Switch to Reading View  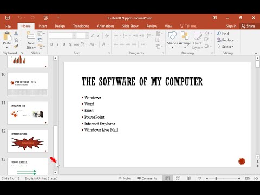coord(188,178)
